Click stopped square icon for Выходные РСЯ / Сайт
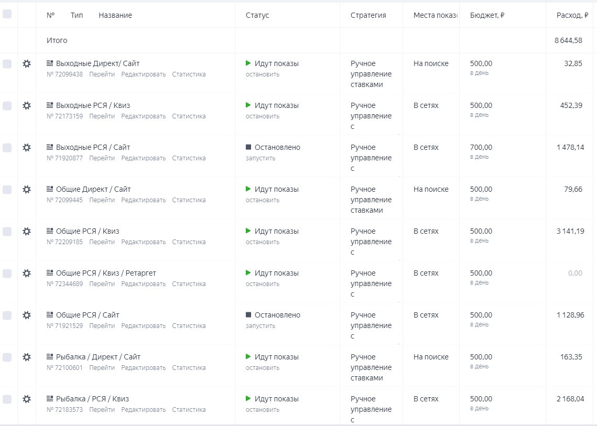The width and height of the screenshot is (597, 426). click(x=248, y=147)
